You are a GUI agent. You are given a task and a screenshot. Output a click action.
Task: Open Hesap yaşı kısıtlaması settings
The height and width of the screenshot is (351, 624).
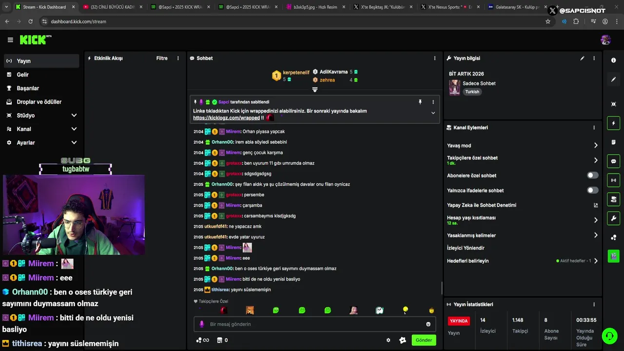point(522,220)
